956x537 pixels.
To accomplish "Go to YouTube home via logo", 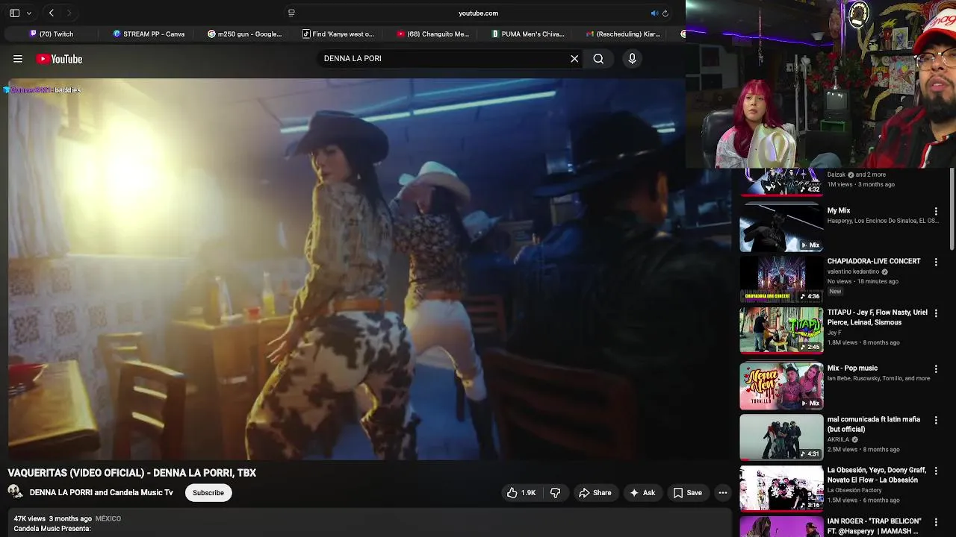I will [x=60, y=59].
